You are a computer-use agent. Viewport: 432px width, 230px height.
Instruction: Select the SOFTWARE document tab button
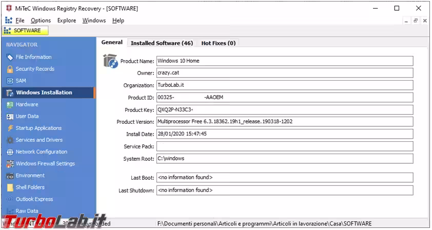25,30
